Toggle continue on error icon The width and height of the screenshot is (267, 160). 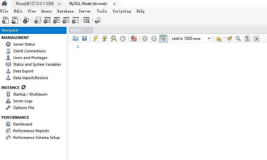(134, 39)
